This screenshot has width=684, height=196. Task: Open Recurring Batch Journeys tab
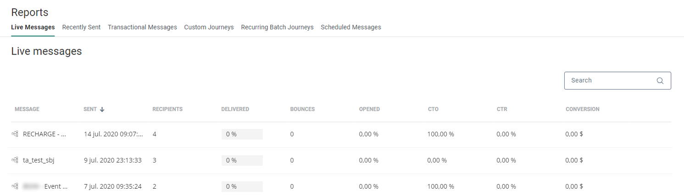tap(277, 27)
